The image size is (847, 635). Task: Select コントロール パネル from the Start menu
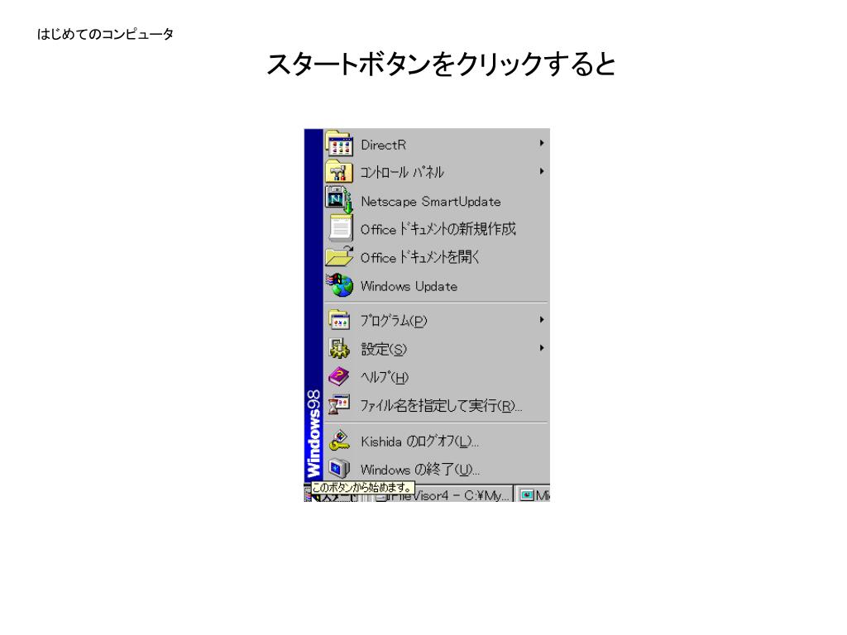click(x=437, y=172)
